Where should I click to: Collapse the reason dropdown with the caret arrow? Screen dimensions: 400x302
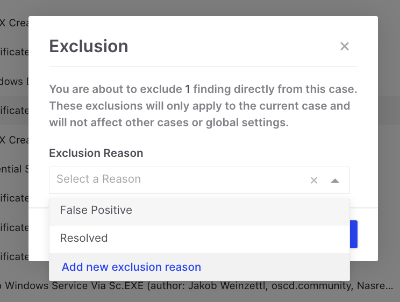[x=335, y=181]
